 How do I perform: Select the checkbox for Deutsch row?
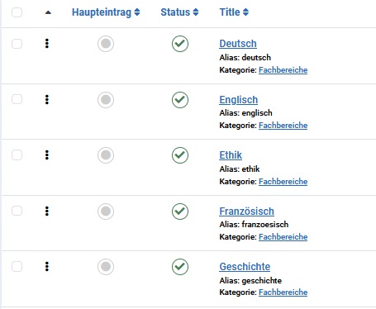point(17,44)
